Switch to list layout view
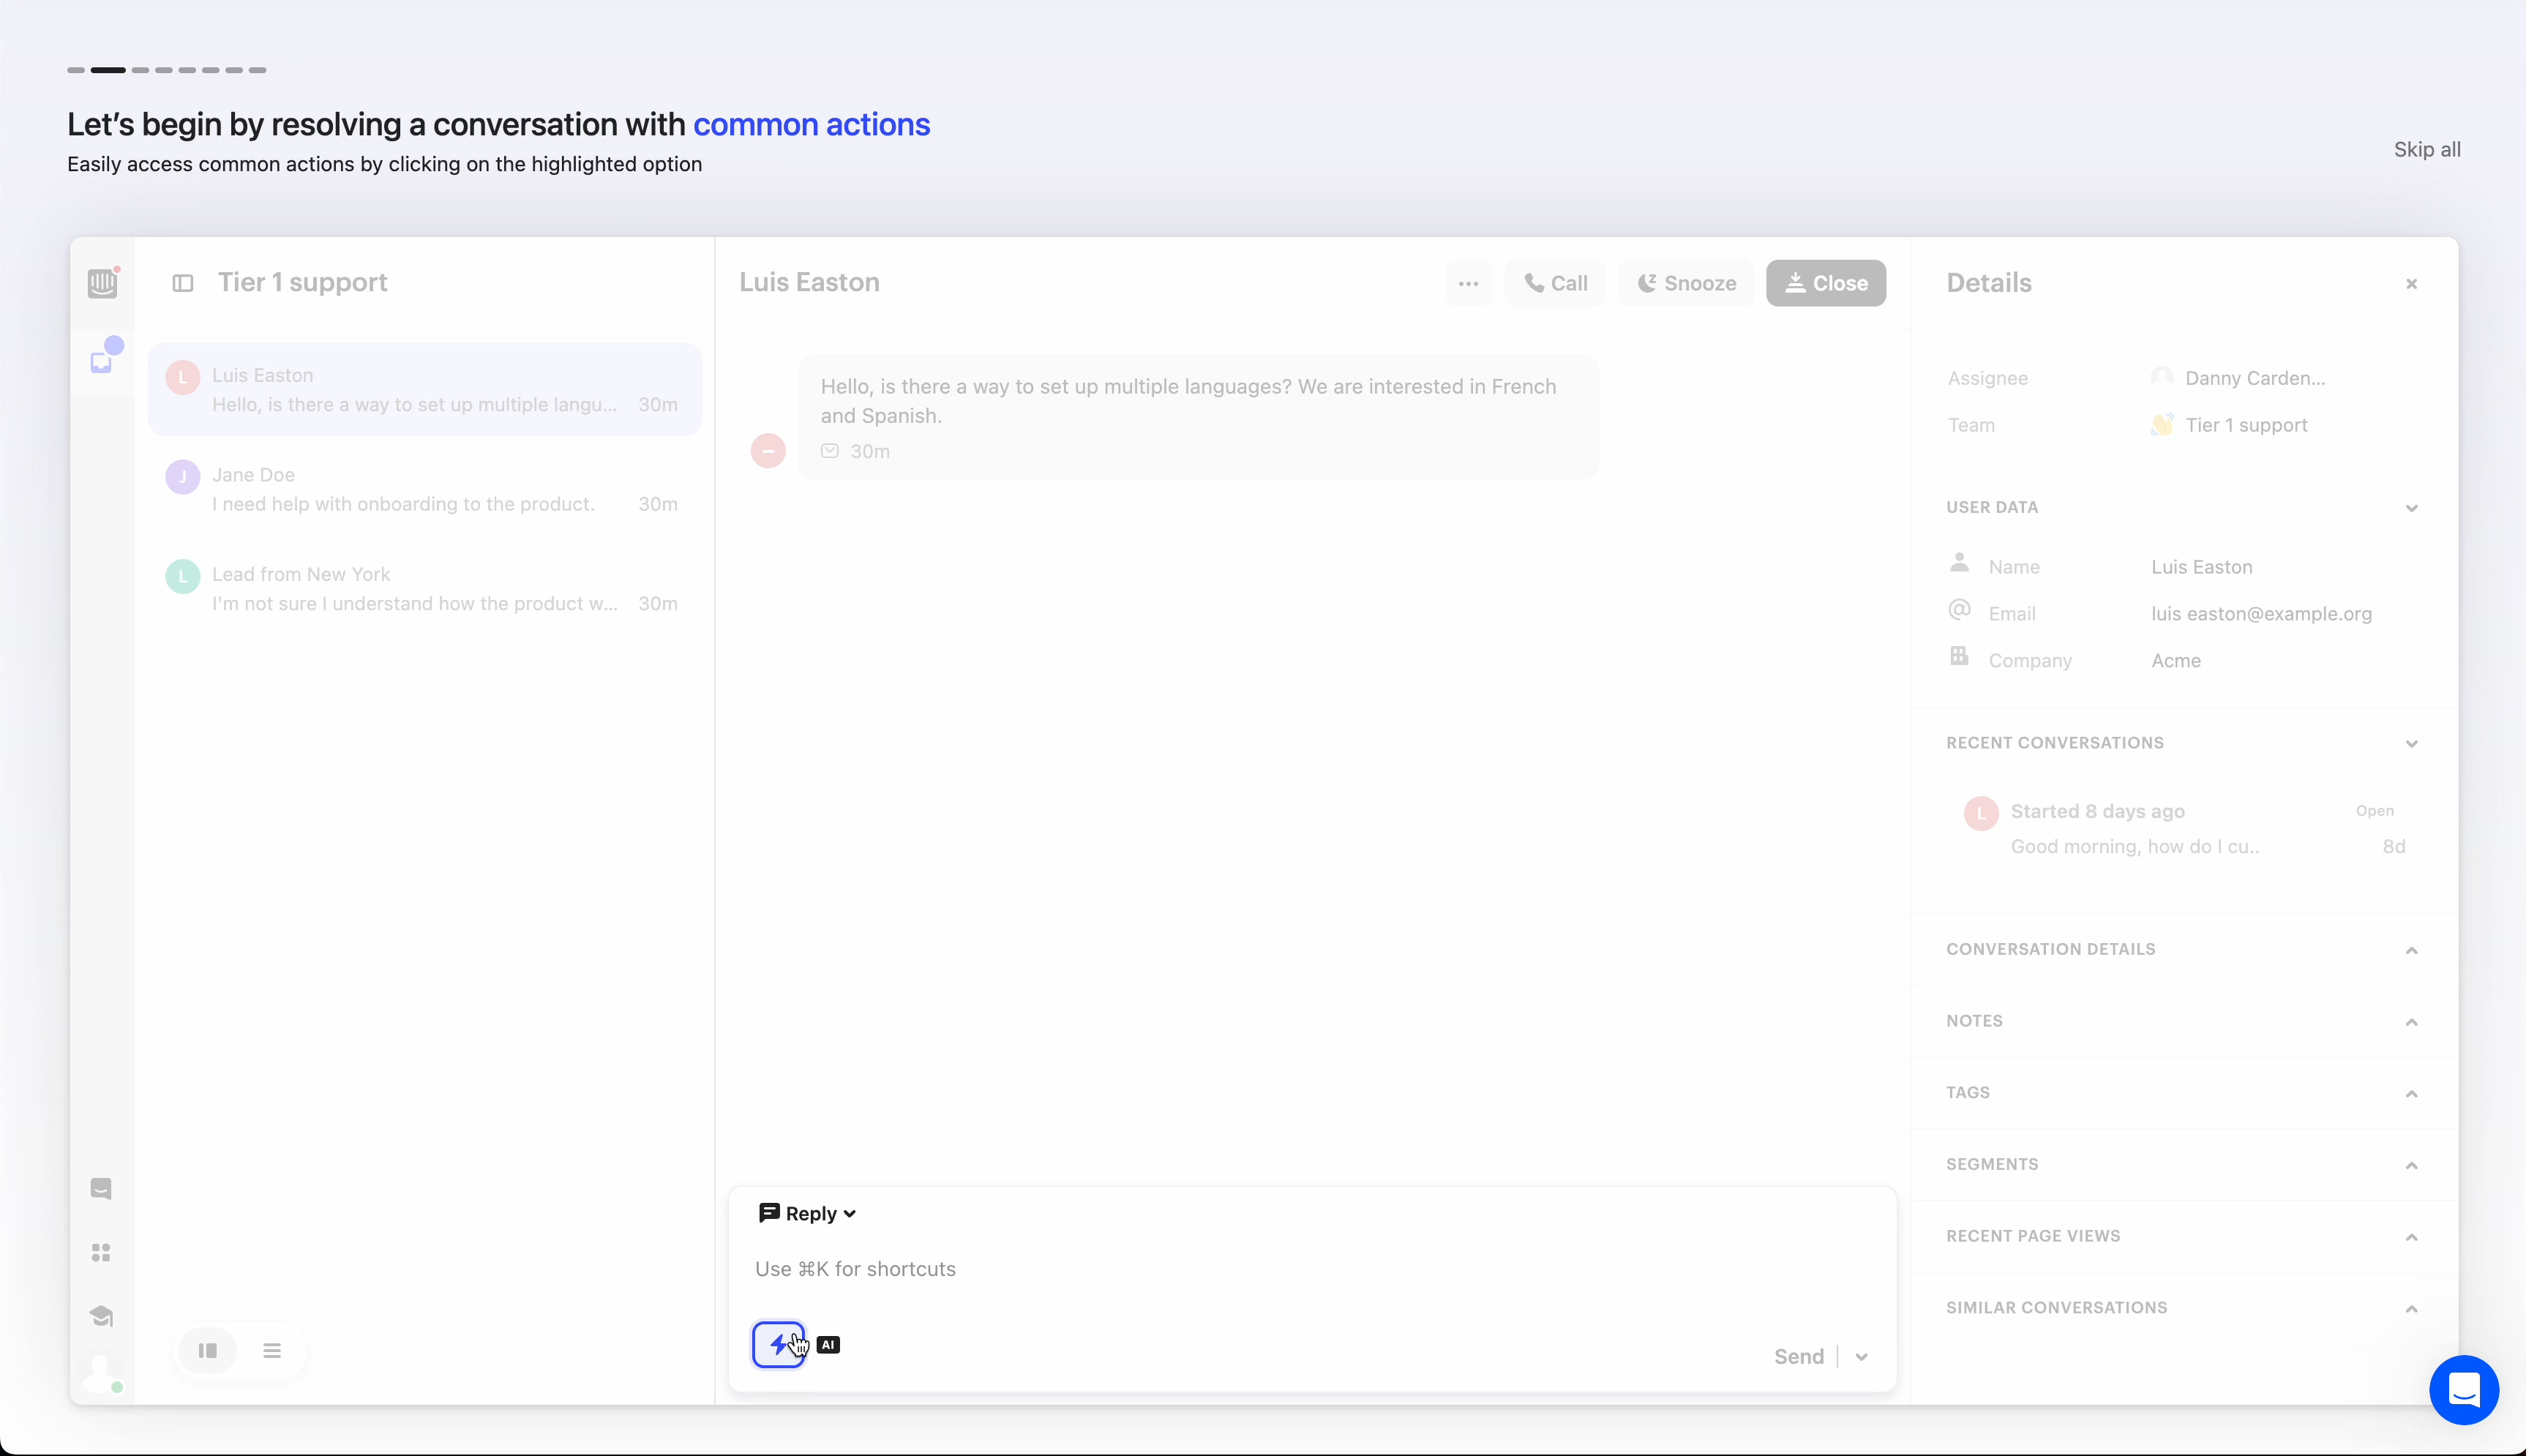The image size is (2526, 1456). tap(272, 1351)
